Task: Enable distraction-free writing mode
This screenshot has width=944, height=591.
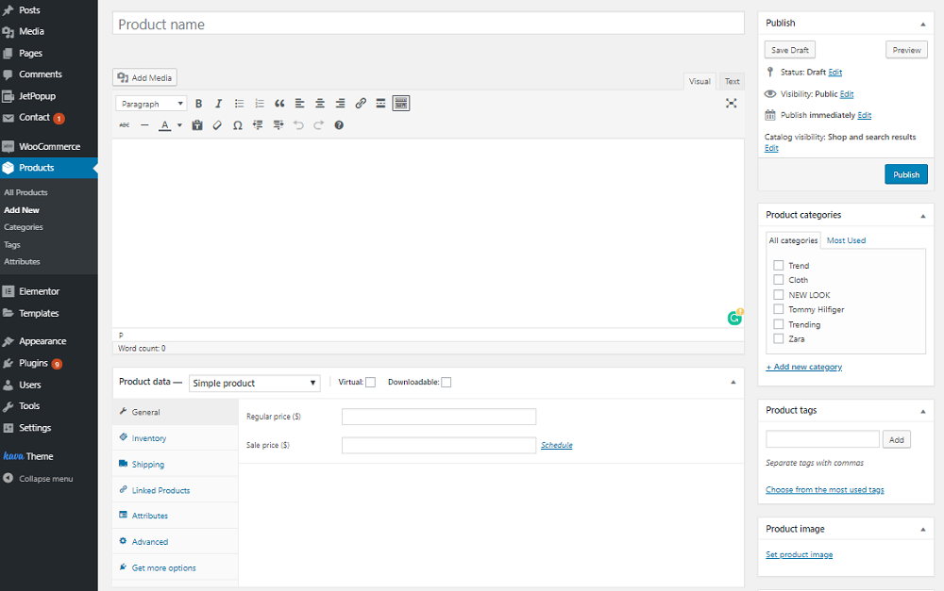Action: pyautogui.click(x=731, y=104)
